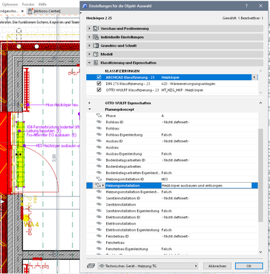
Task: Toggle link state of Fensterbau ID row
Action: (x=99, y=236)
